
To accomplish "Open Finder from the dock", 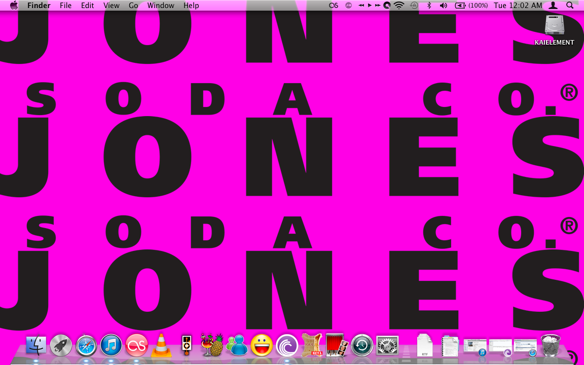I will [36, 345].
